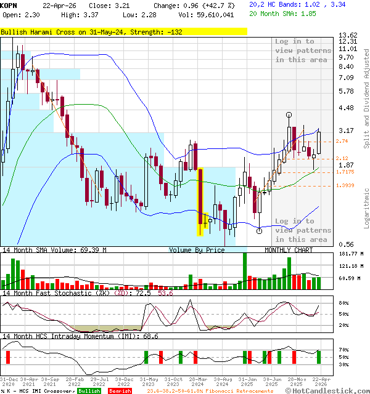
Task: Click the MONTHLY CHART label
Action: [x=289, y=250]
